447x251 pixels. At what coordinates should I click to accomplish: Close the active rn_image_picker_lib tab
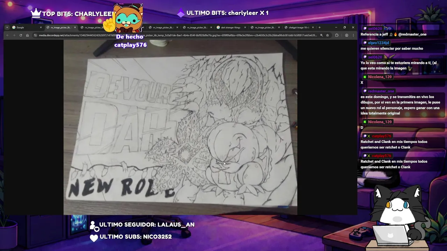[75, 28]
